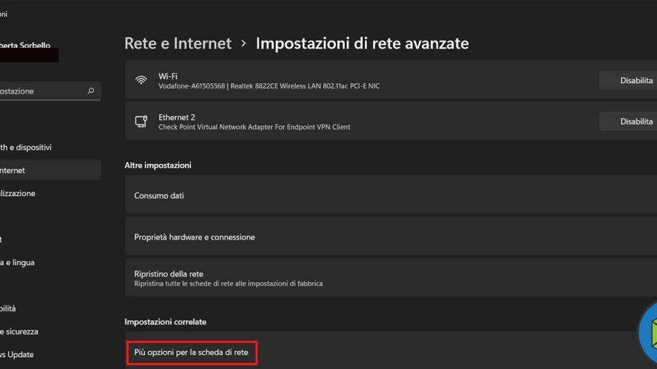The image size is (657, 369).
Task: Click the Wi-Fi signal icon
Action: pyautogui.click(x=141, y=80)
